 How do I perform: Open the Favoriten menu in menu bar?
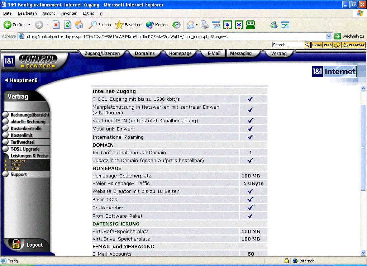(69, 13)
